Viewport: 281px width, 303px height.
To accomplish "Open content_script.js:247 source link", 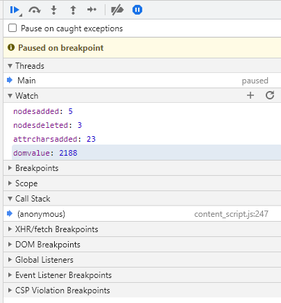I will [x=231, y=214].
